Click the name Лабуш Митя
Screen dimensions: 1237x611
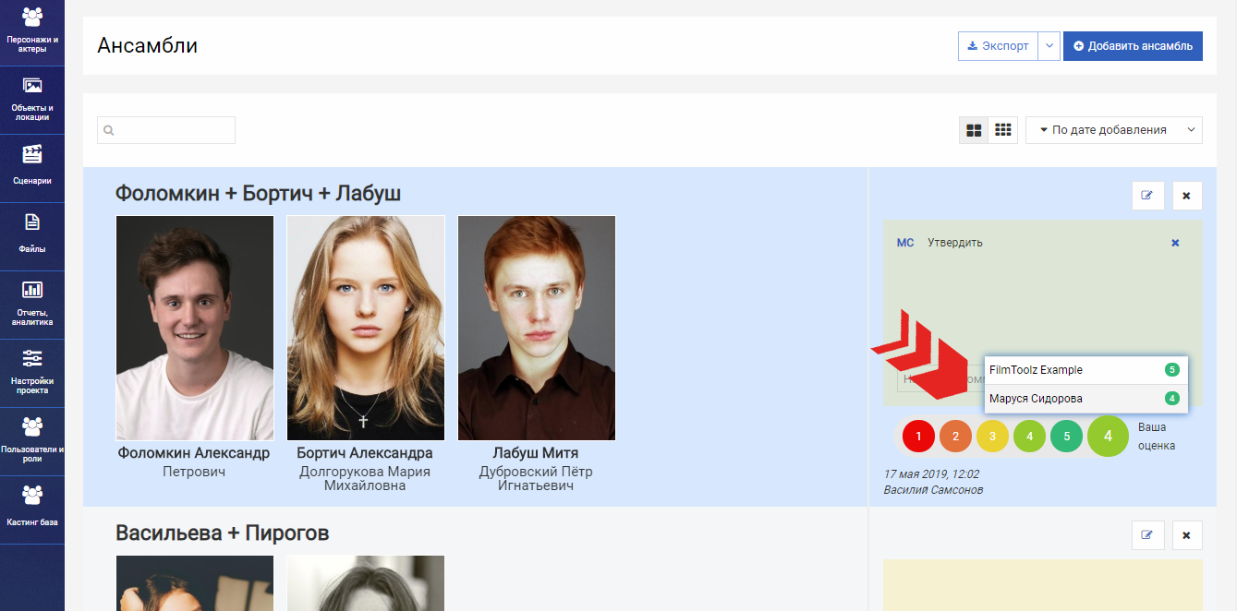[536, 453]
